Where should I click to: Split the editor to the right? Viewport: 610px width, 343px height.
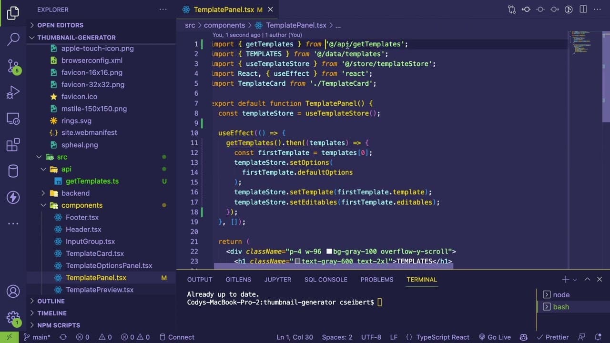click(583, 10)
